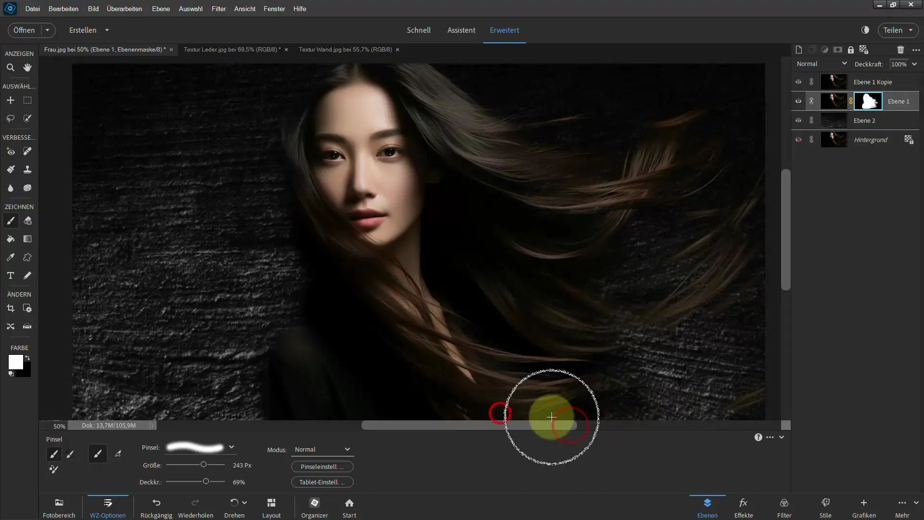The width and height of the screenshot is (924, 520).
Task: Open the Überarbeiten menu
Action: 124,9
